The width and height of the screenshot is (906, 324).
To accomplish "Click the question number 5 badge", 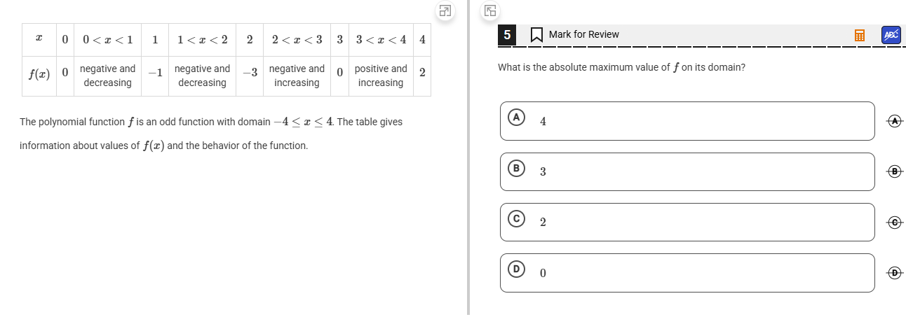I will coord(508,34).
